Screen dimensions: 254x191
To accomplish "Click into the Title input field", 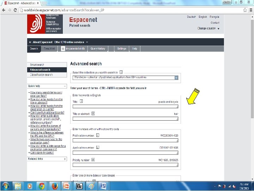I will [x=125, y=106].
